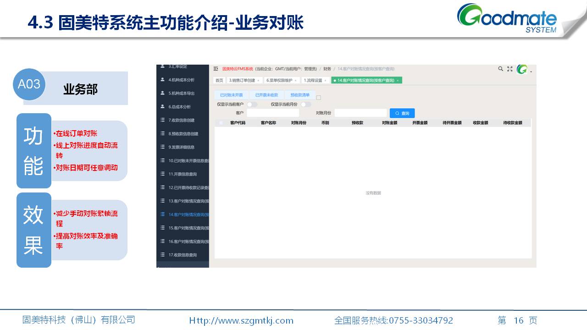Click the 已对账未开票 button
The height and width of the screenshot is (330, 587).
coord(232,95)
